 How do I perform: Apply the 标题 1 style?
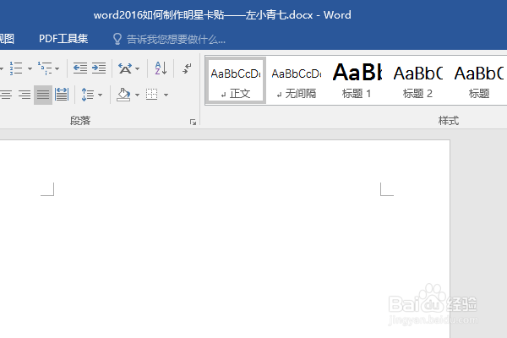357,80
